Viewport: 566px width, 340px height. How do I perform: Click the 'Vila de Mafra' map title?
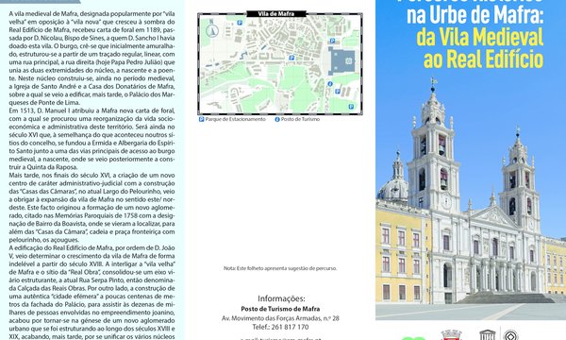tap(276, 14)
